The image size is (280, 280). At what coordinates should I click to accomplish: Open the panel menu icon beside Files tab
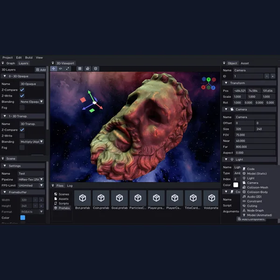click(x=53, y=186)
